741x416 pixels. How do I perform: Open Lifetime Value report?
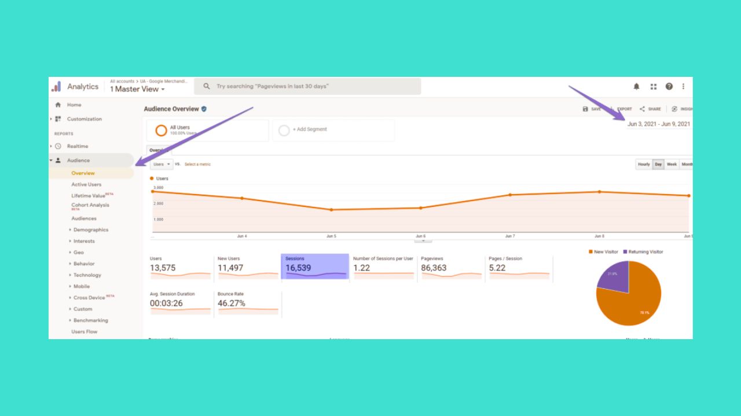89,195
